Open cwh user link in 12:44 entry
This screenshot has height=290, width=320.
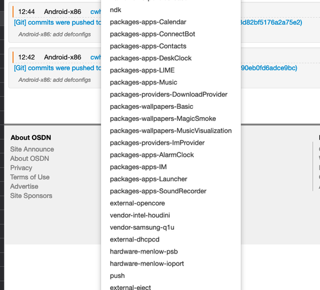click(96, 12)
